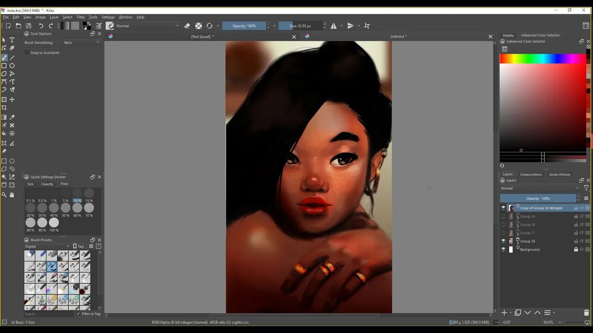Hide the Group 35 layer
The image size is (593, 333).
504,241
